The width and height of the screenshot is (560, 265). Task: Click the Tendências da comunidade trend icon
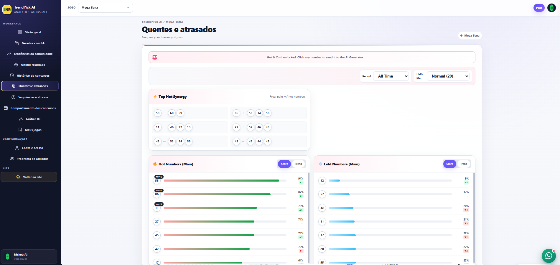[x=9, y=54]
